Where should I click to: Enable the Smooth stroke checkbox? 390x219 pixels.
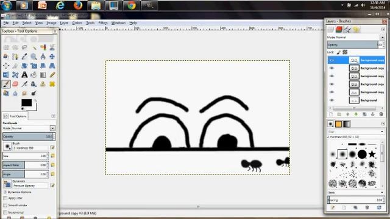(x=5, y=206)
